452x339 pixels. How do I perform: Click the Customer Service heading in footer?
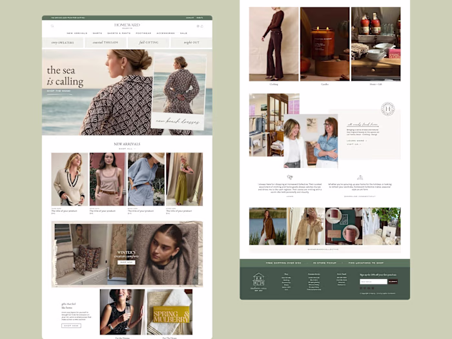pyautogui.click(x=314, y=274)
